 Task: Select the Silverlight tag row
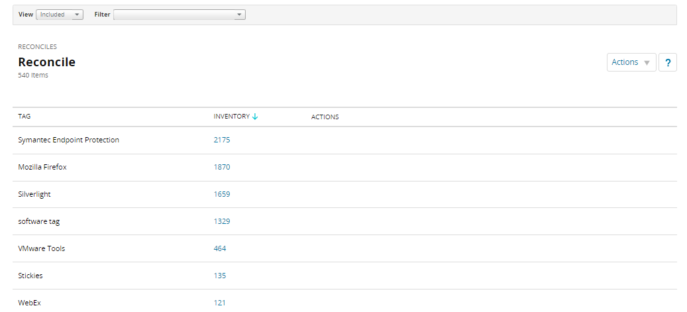[34, 195]
